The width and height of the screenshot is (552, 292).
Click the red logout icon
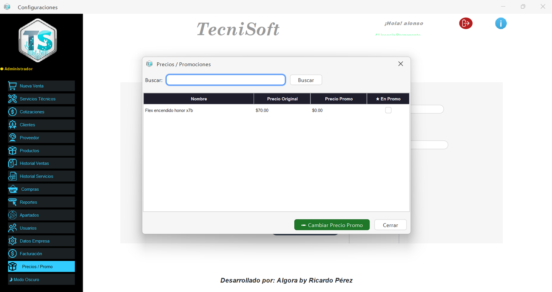coord(466,23)
